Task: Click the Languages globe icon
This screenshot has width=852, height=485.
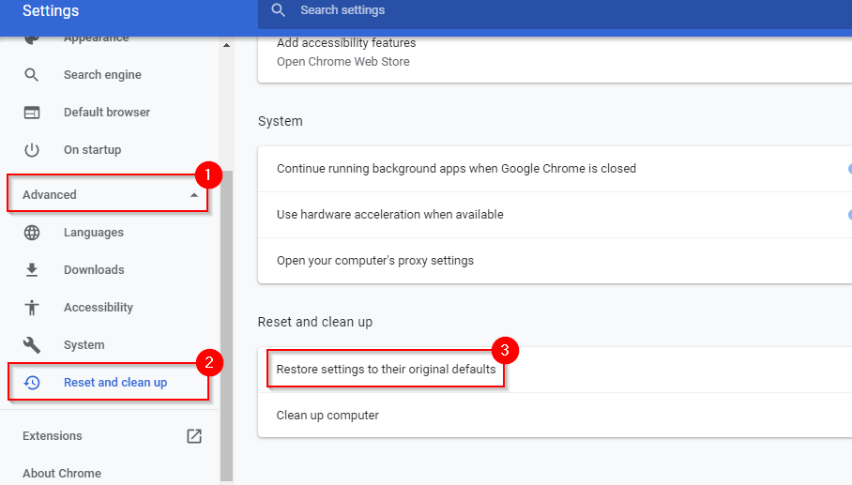Action: pos(32,233)
